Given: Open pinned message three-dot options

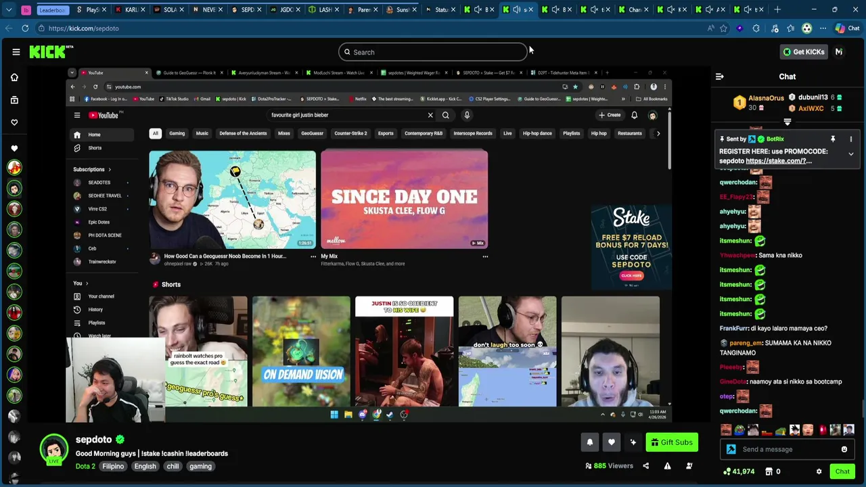Looking at the screenshot, I should (x=851, y=139).
